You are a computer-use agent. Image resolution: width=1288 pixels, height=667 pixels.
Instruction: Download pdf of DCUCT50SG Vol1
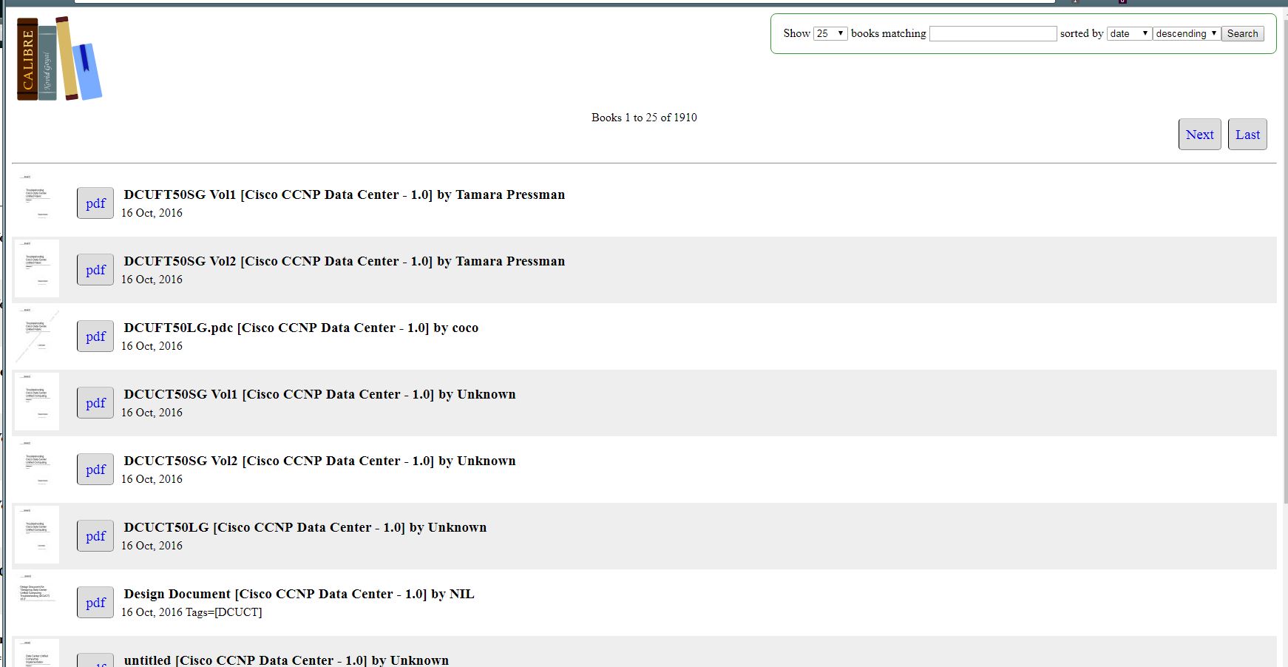coord(95,403)
